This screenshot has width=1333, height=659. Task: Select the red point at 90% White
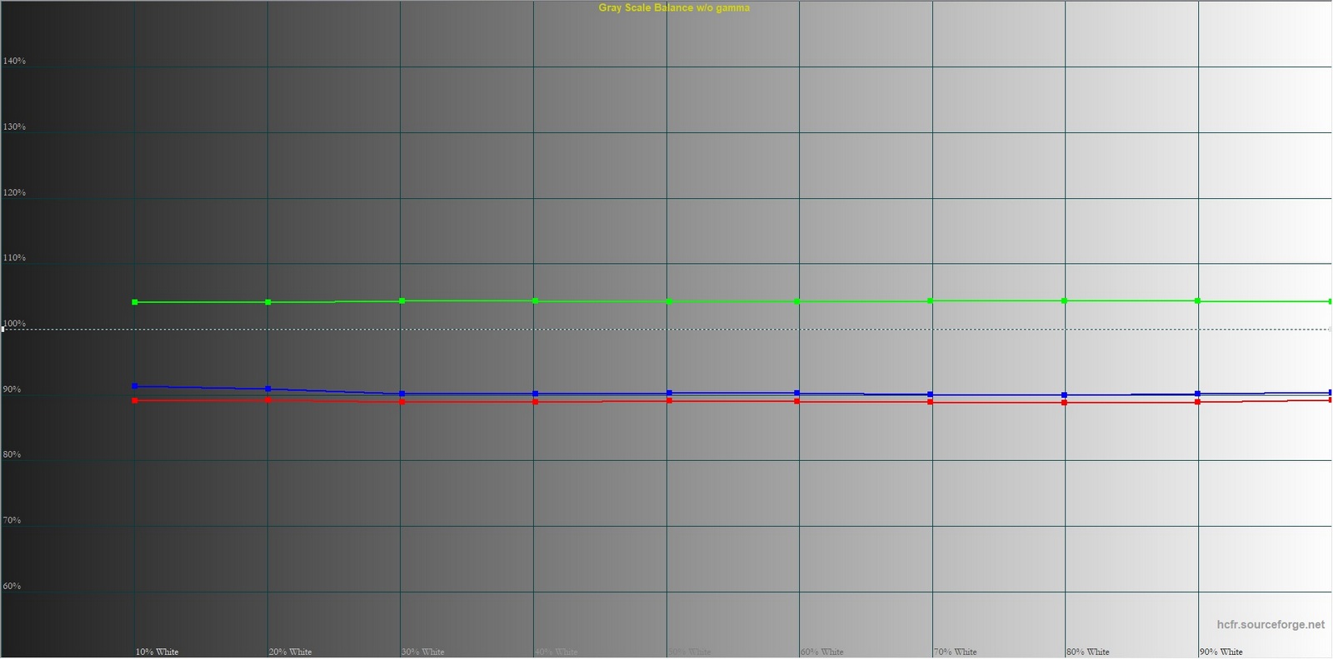(1198, 402)
